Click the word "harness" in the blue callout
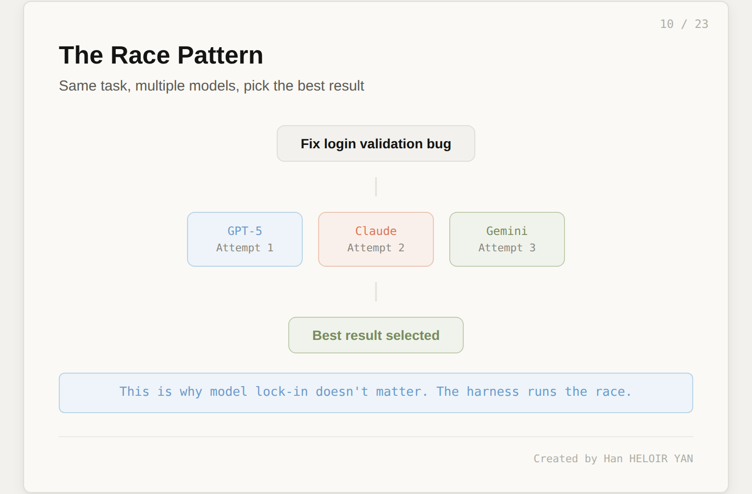Image resolution: width=752 pixels, height=494 pixels. click(493, 392)
